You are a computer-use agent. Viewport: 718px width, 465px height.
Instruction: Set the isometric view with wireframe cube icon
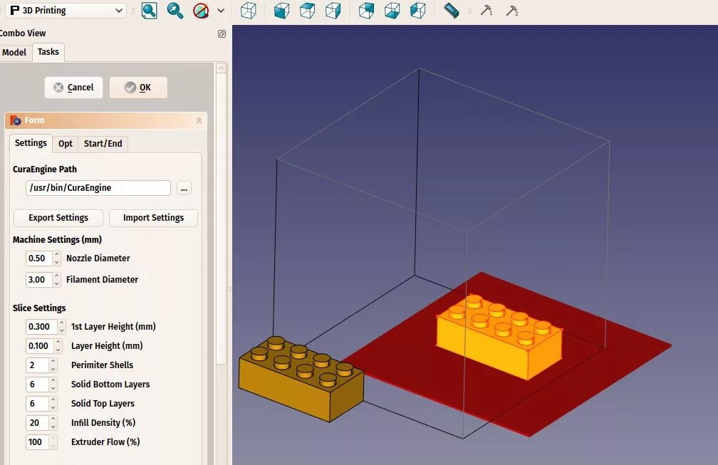click(248, 11)
